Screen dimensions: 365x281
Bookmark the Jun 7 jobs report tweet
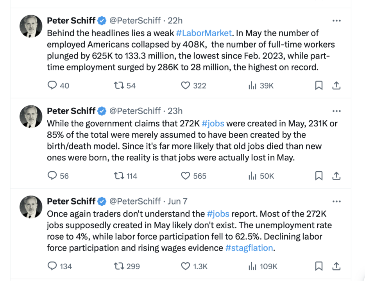coord(319,266)
